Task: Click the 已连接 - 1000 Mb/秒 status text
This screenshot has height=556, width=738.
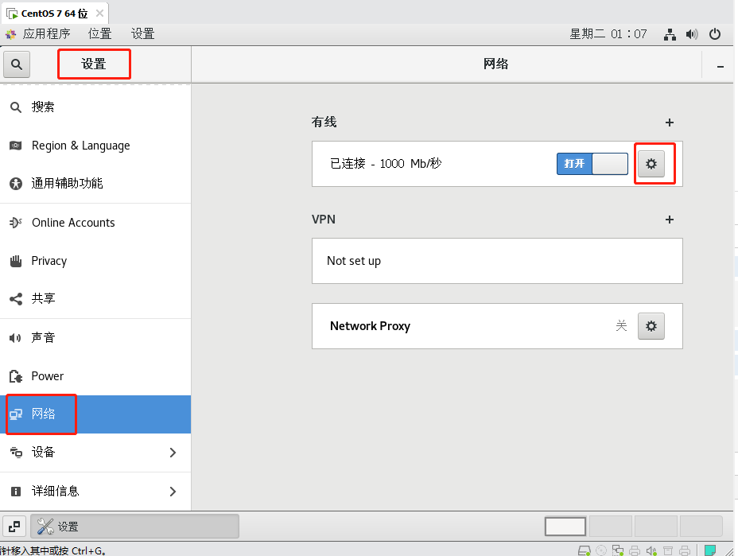Action: click(386, 163)
